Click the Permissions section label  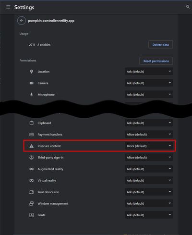(28, 61)
